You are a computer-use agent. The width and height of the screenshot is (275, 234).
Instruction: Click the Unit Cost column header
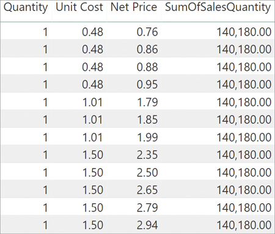click(79, 7)
